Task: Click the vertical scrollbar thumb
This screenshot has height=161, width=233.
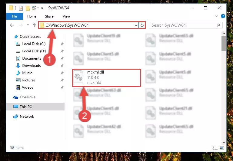Action: [x=224, y=43]
